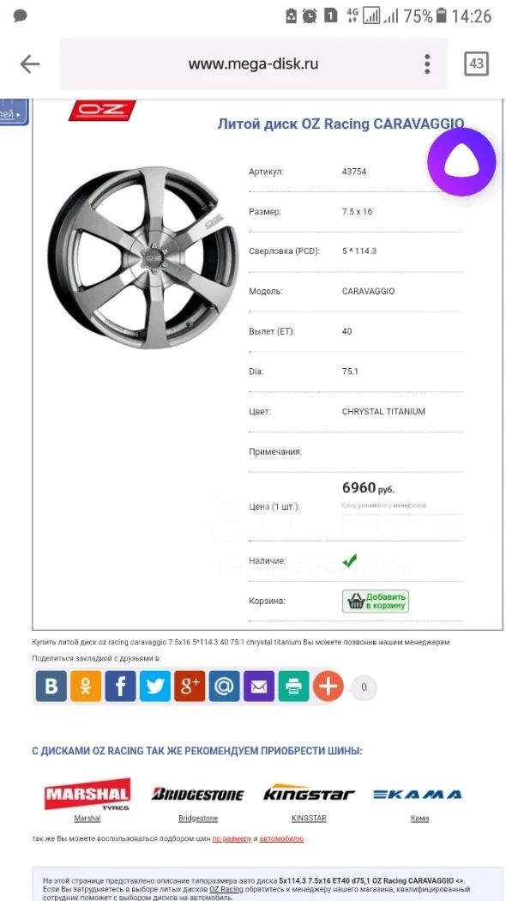Expand more sharing options plus button
Viewport: 506px width, 901px height.
(328, 686)
